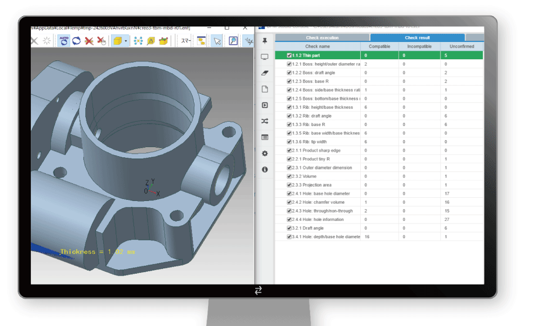
Task: Uncheck the '1.3.6 Rib: tip width' checkbox
Action: click(289, 142)
